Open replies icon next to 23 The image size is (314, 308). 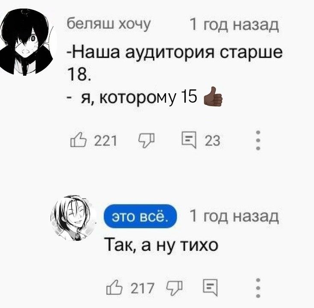coord(189,140)
